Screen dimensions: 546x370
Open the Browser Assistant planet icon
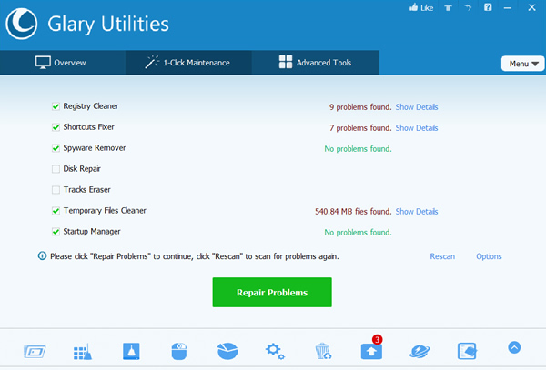click(420, 351)
